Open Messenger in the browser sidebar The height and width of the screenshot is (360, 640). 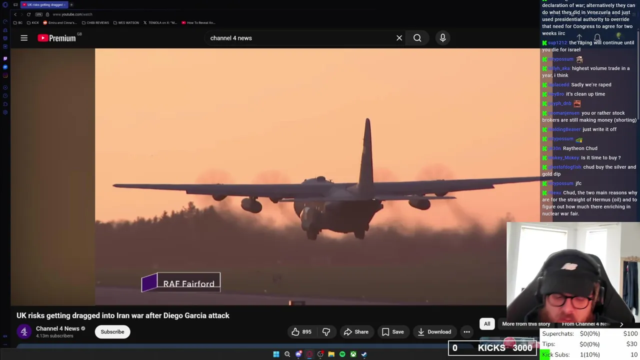click(x=5, y=67)
